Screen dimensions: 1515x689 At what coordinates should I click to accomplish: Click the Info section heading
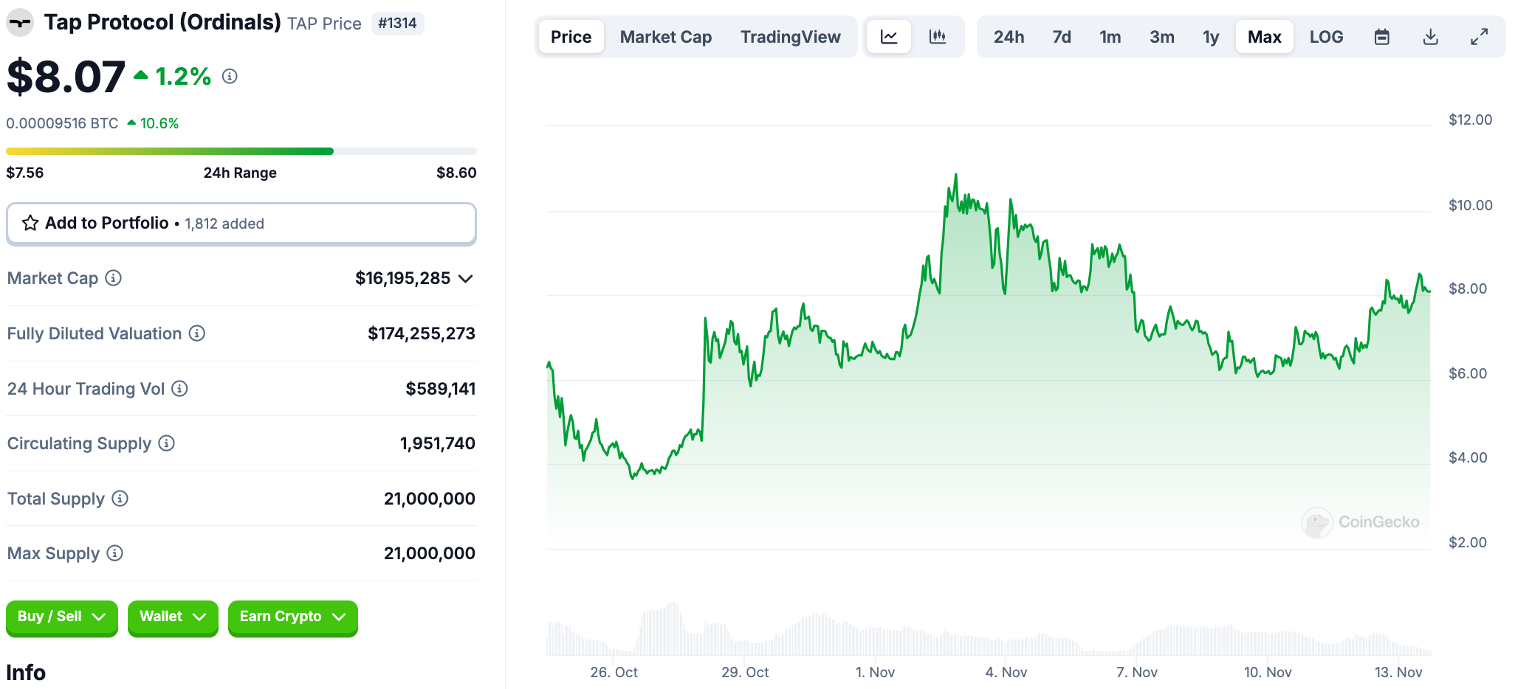[x=26, y=673]
